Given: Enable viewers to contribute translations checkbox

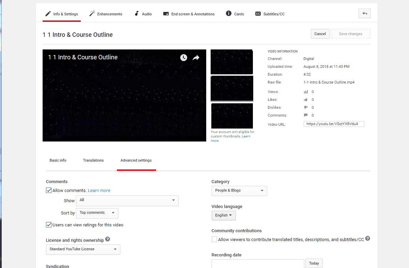Looking at the screenshot, I should click(x=214, y=239).
